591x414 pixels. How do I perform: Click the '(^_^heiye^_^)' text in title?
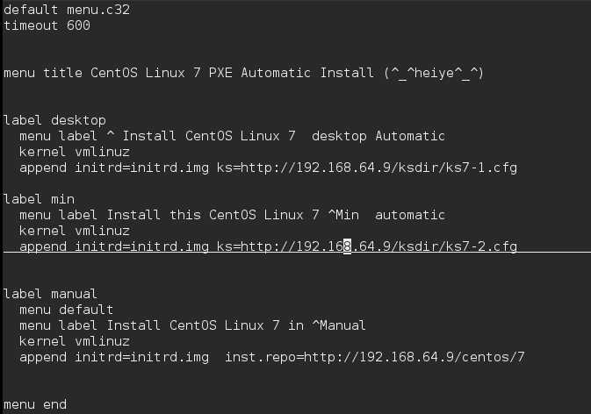434,73
